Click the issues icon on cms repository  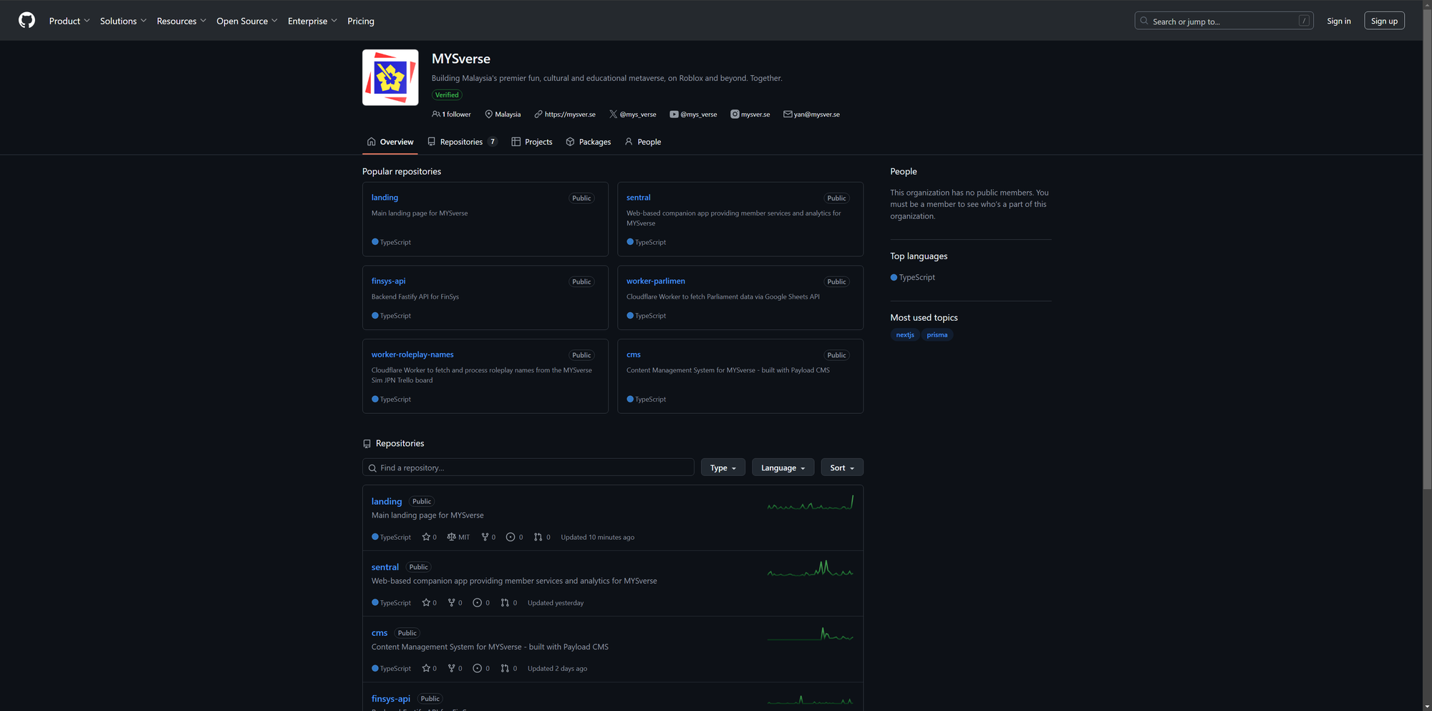coord(477,669)
